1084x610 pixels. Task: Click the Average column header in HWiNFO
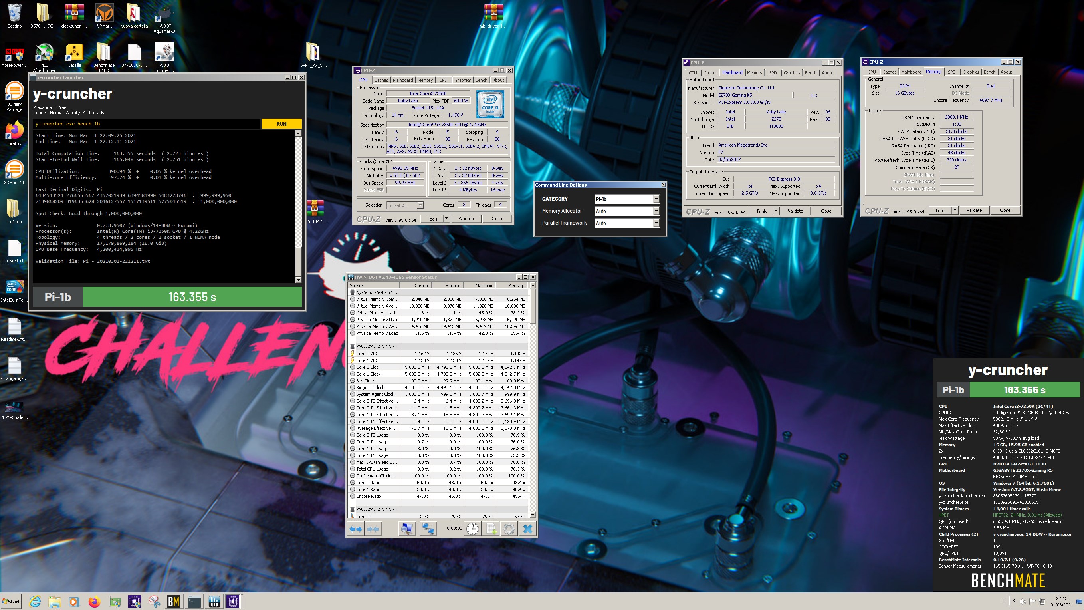click(511, 285)
